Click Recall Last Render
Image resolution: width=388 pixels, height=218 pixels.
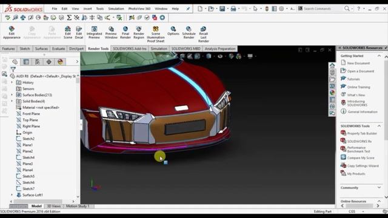[204, 34]
